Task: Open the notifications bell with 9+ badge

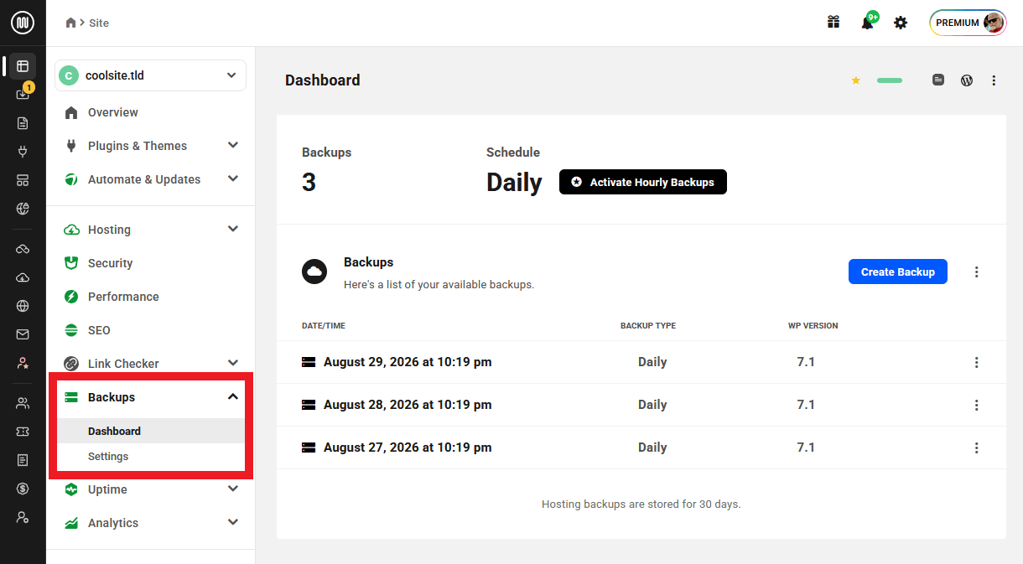Action: [868, 22]
